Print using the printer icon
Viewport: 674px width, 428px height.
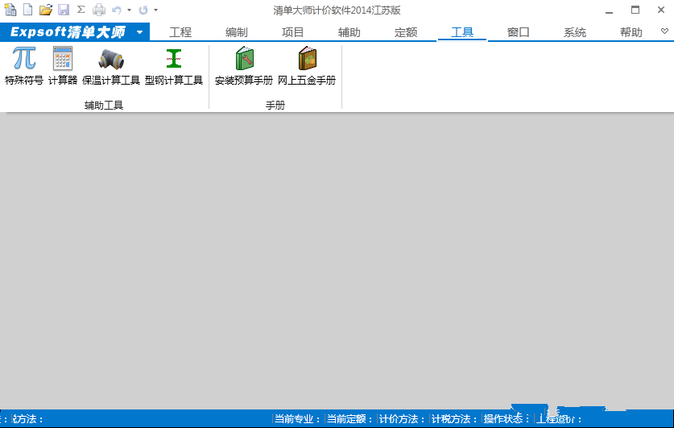pyautogui.click(x=99, y=10)
